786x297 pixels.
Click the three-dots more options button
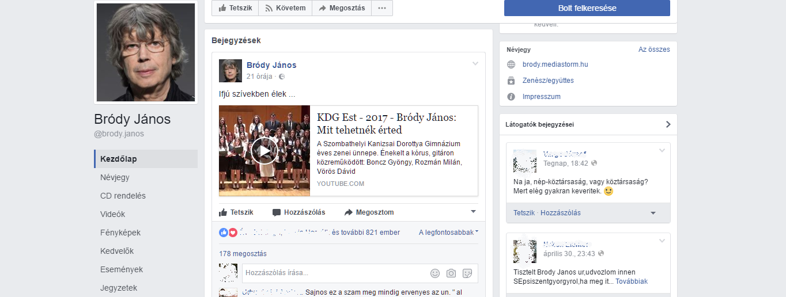[x=382, y=8]
